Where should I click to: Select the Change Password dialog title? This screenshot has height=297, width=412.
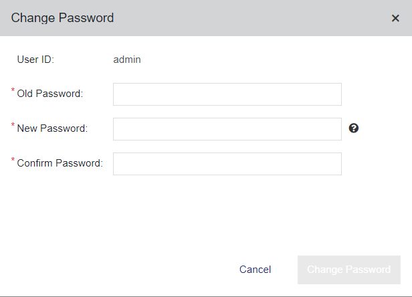click(62, 18)
